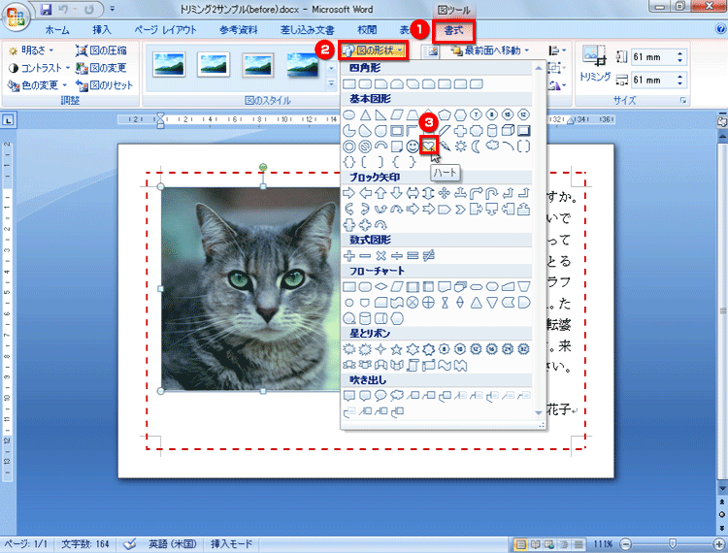Open the Recolor (色の変更) dropdown

[x=37, y=85]
